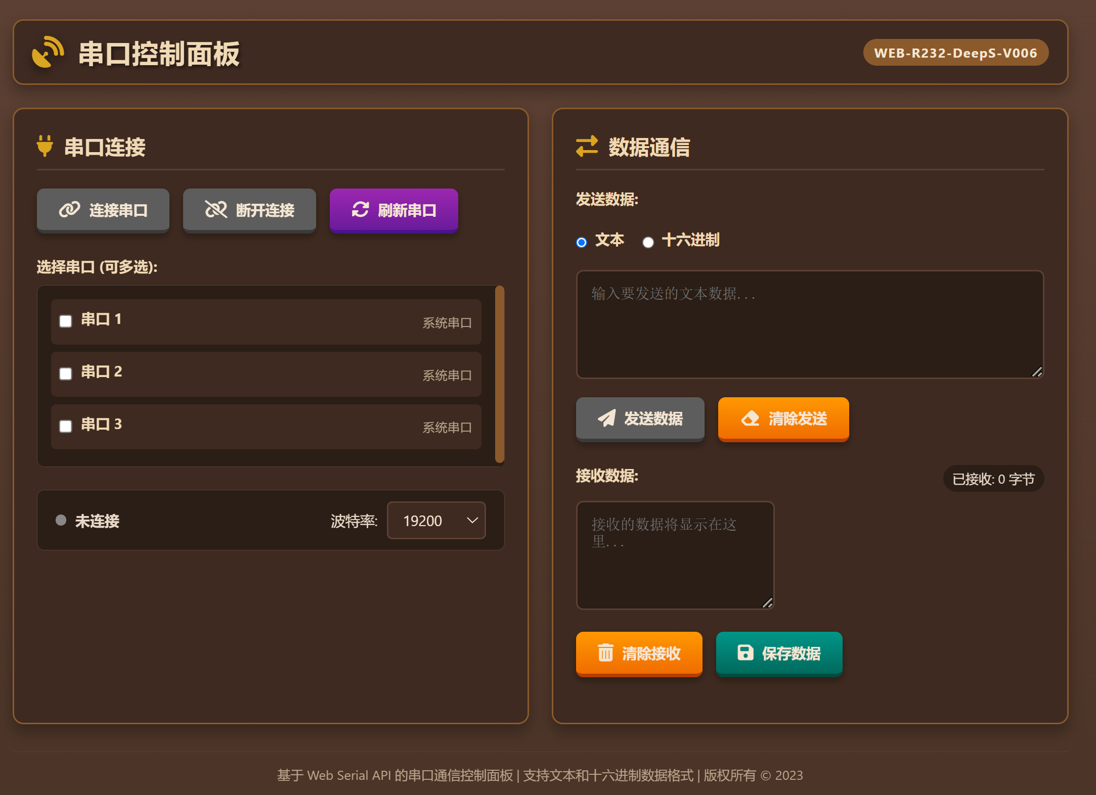Choose the 文本 radio option
The height and width of the screenshot is (795, 1096).
(582, 243)
